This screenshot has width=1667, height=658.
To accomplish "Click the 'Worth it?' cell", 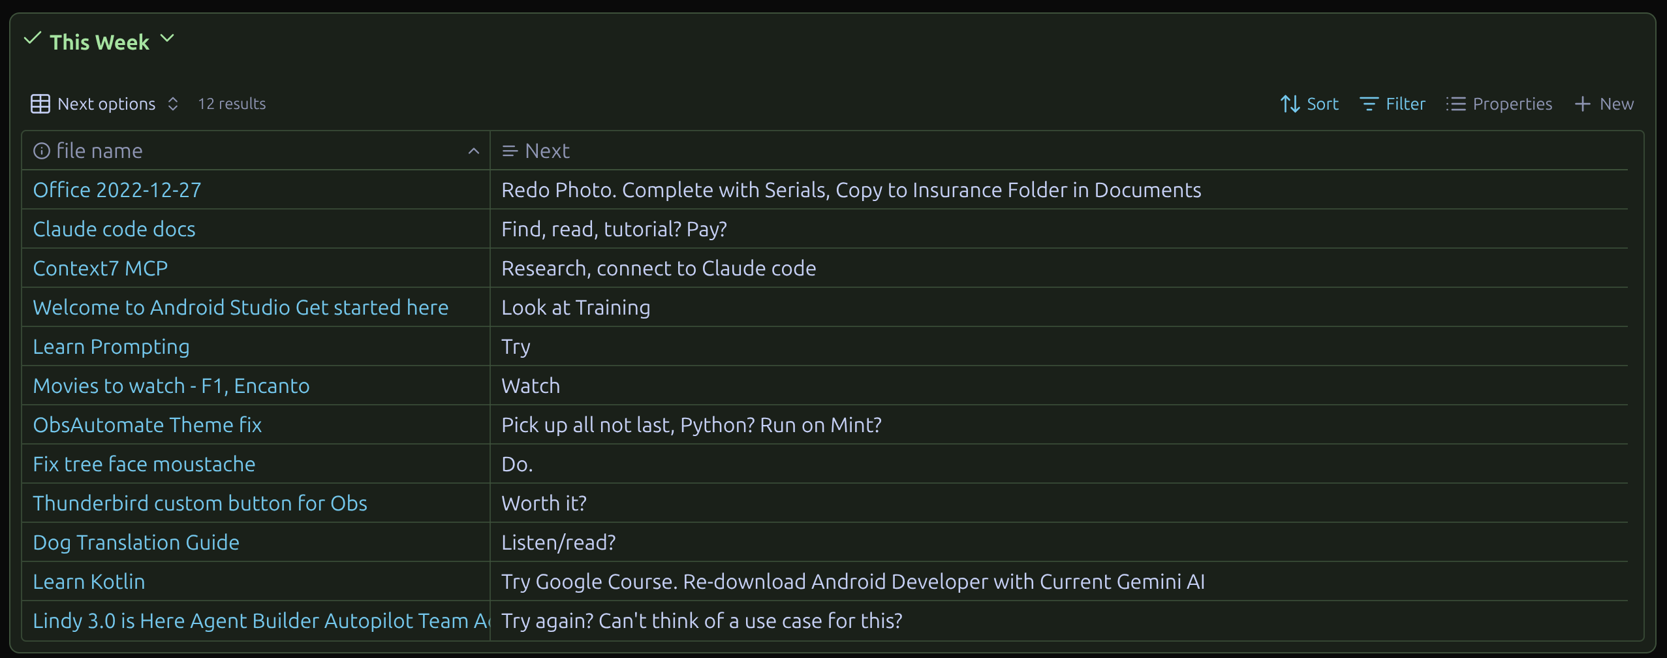I will pyautogui.click(x=1059, y=503).
